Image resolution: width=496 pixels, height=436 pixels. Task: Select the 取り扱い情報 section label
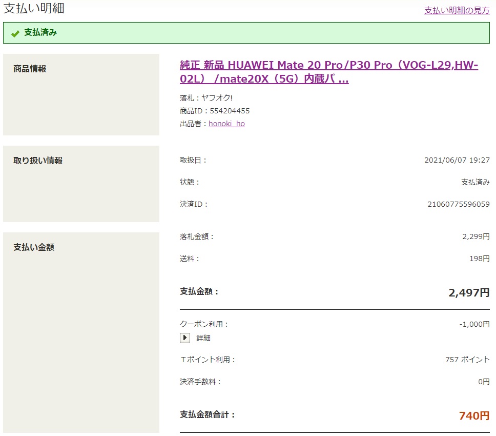[38, 161]
